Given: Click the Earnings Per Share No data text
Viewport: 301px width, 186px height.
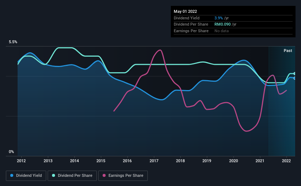Looking at the screenshot, I should [221, 31].
